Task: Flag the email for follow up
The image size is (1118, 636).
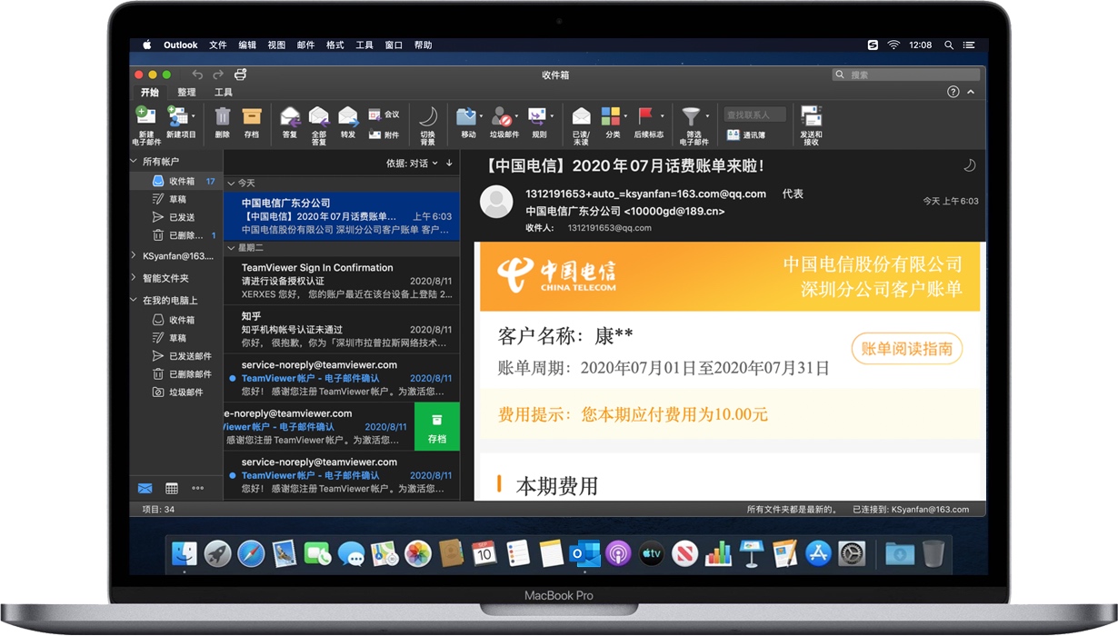Action: click(649, 118)
